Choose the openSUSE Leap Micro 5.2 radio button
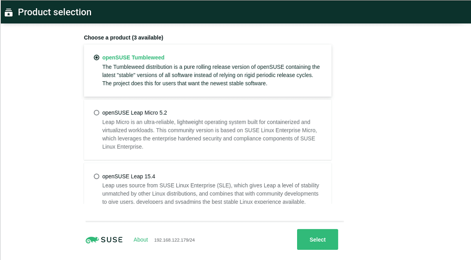Screen dimensions: 471x260 [x=97, y=113]
